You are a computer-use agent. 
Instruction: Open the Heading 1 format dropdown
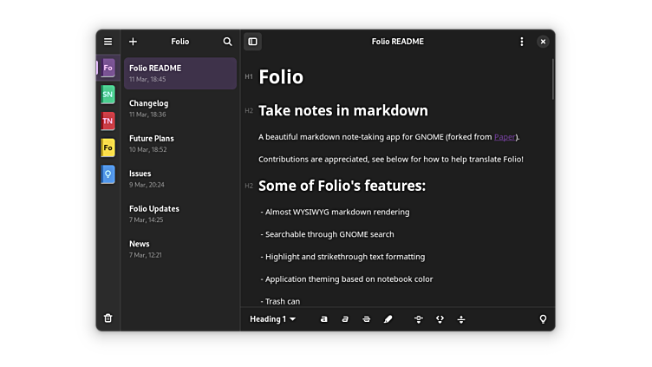272,319
